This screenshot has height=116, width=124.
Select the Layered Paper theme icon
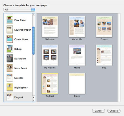10,29
